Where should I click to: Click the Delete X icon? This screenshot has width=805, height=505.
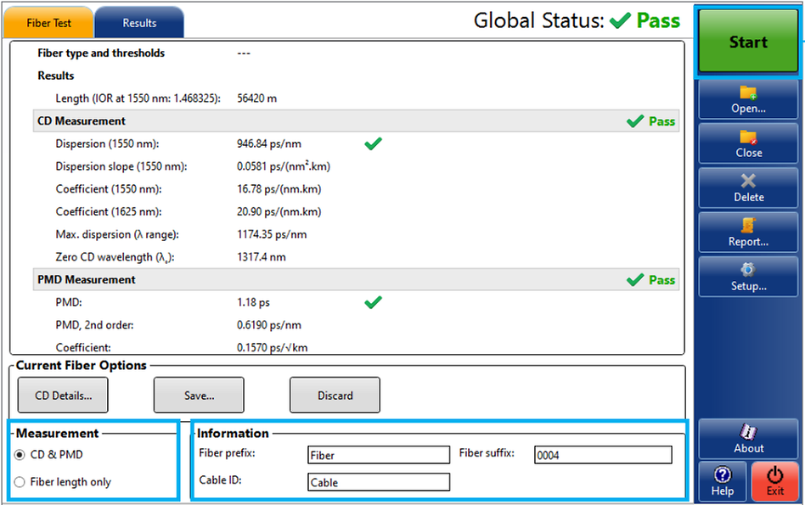click(748, 181)
